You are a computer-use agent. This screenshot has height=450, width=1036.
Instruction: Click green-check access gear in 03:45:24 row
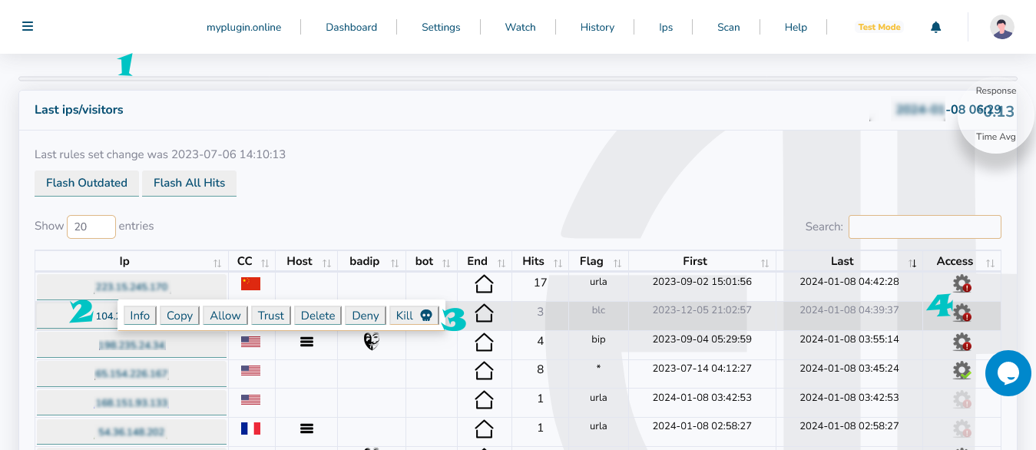[962, 370]
